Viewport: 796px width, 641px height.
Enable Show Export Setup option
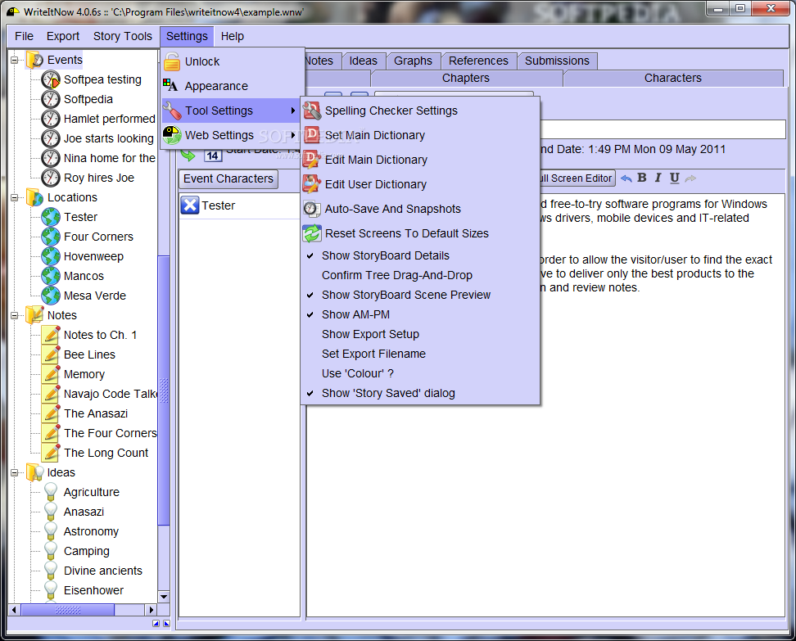pos(420,335)
